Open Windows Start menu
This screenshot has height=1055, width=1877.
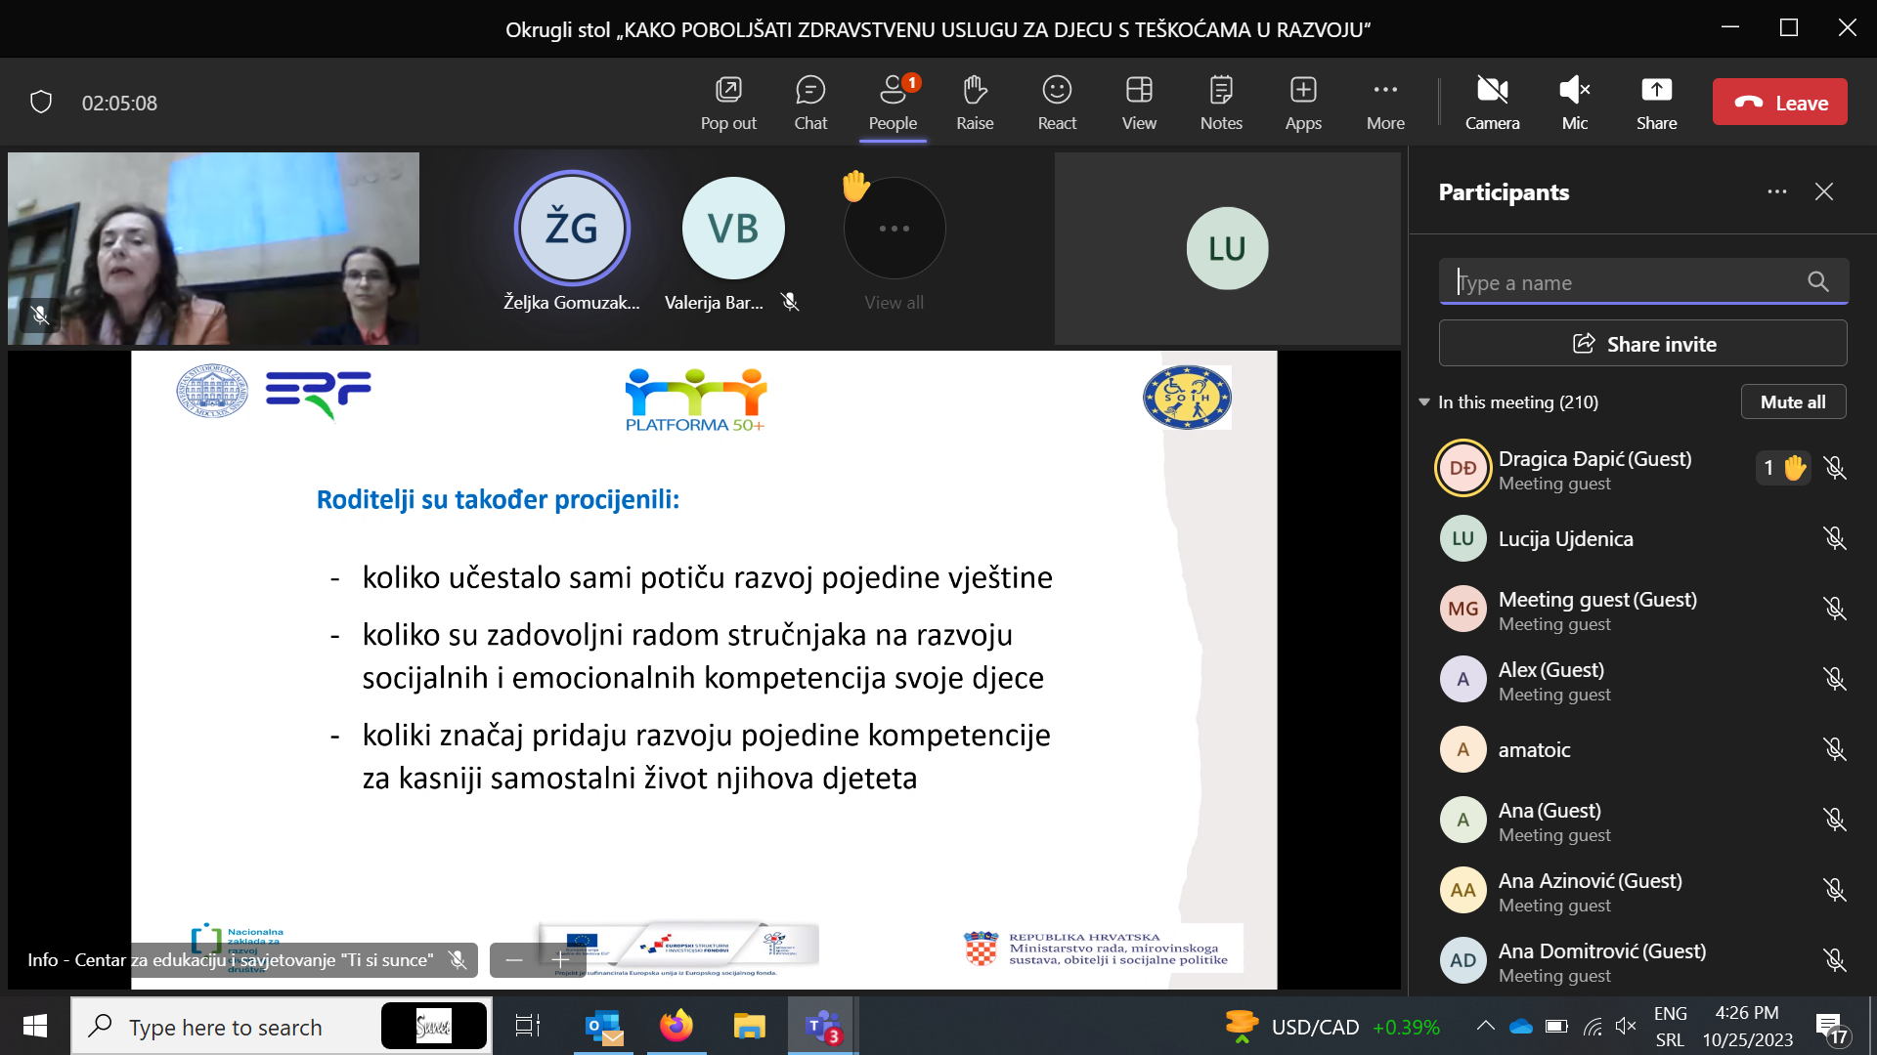35,1026
